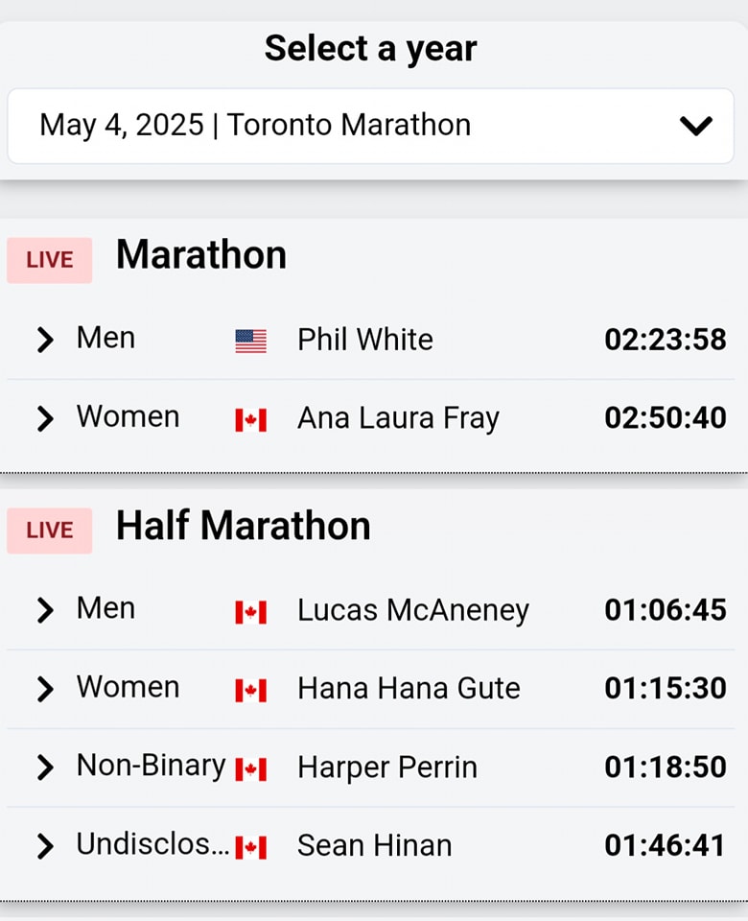Click the LIVE badge next to Marathon

pos(50,260)
